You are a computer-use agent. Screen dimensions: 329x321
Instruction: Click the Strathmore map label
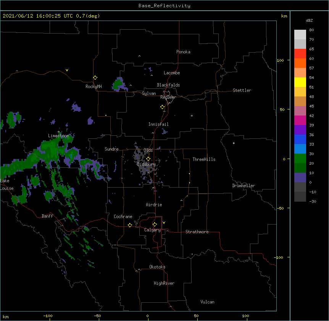(x=197, y=232)
